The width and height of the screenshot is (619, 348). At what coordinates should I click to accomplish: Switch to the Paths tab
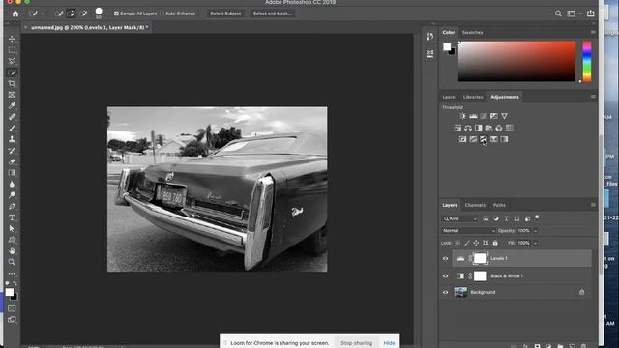(x=499, y=205)
